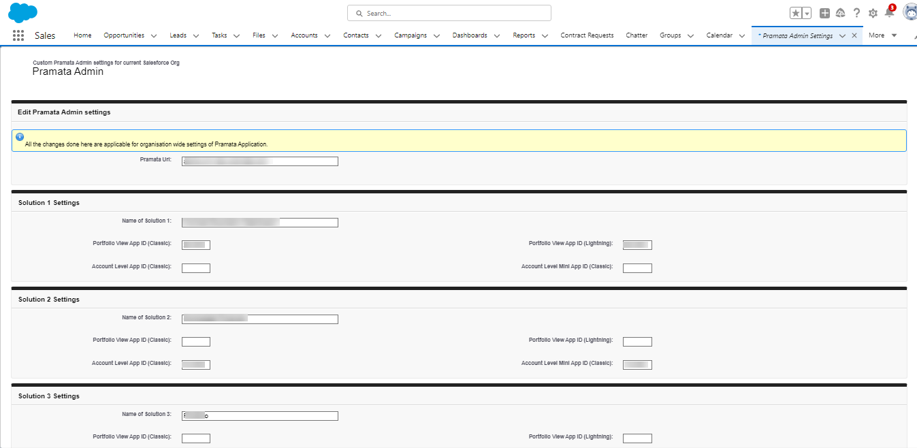Expand the Calendar tab chevron
The width and height of the screenshot is (917, 448).
(742, 36)
